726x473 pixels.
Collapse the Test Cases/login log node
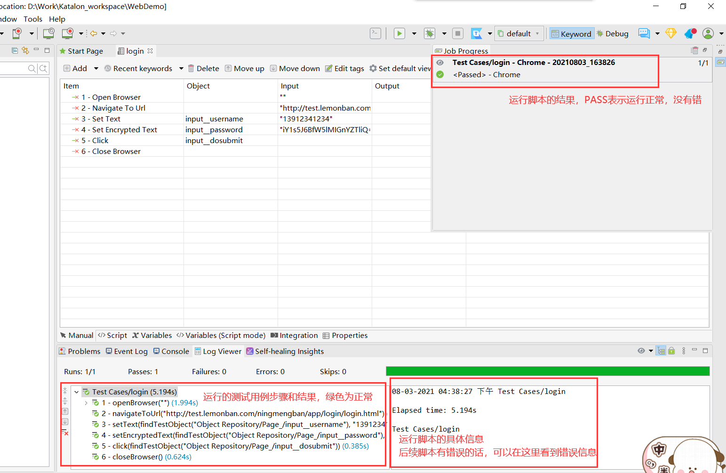click(76, 392)
